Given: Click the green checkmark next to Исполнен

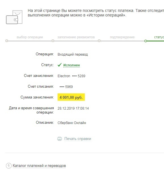Looking at the screenshot, I should pyautogui.click(x=60, y=65).
